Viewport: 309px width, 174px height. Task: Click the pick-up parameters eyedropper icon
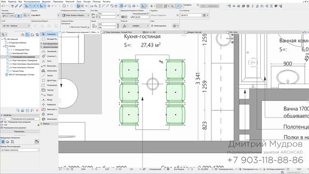click(17, 6)
